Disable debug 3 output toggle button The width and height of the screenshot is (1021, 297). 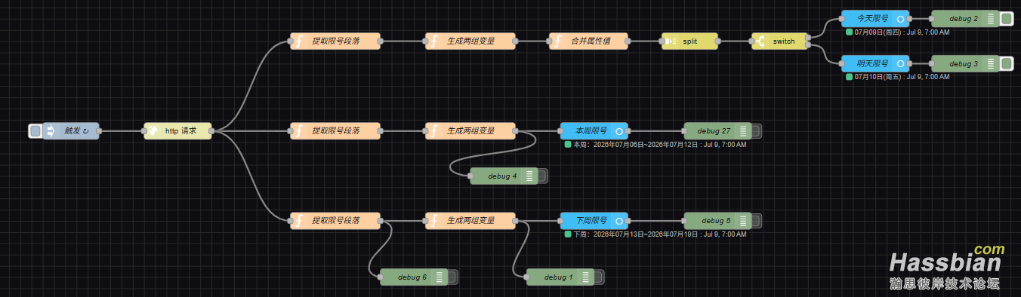click(1006, 64)
